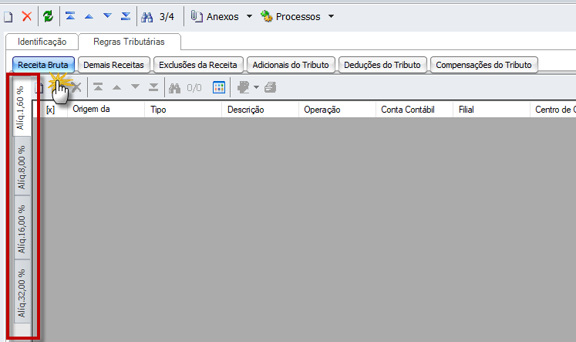Click the Descrição column header
The image size is (576, 342).
coord(261,110)
